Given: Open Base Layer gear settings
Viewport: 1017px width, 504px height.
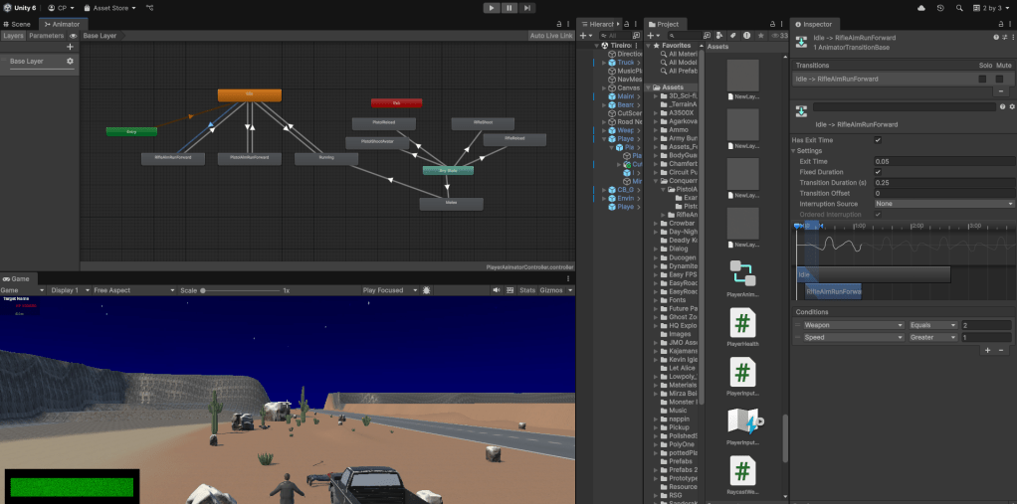Looking at the screenshot, I should pos(70,62).
